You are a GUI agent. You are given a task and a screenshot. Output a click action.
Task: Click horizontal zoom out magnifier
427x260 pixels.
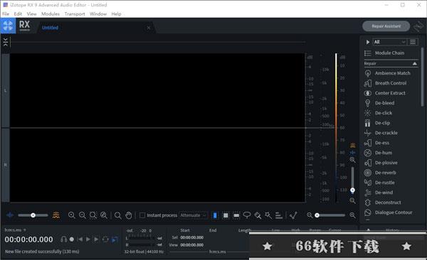pyautogui.click(x=310, y=215)
